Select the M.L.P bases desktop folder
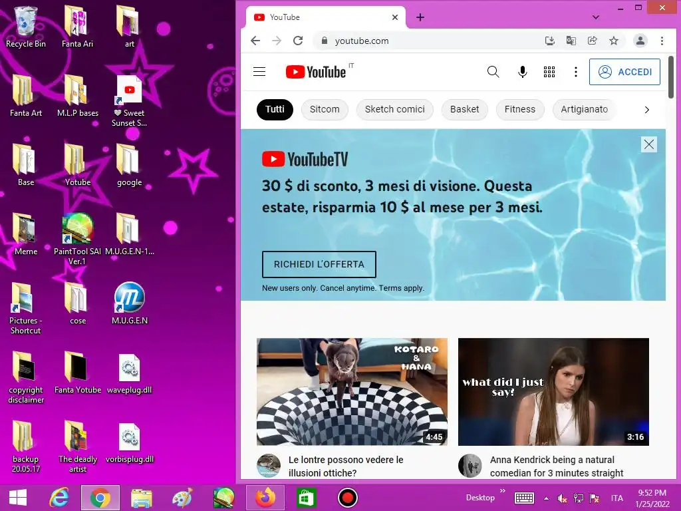The image size is (681, 511). point(78,96)
